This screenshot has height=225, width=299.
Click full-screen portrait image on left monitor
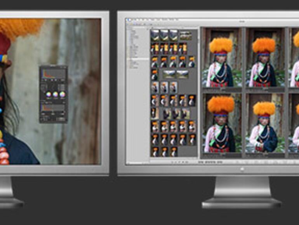click(x=50, y=91)
